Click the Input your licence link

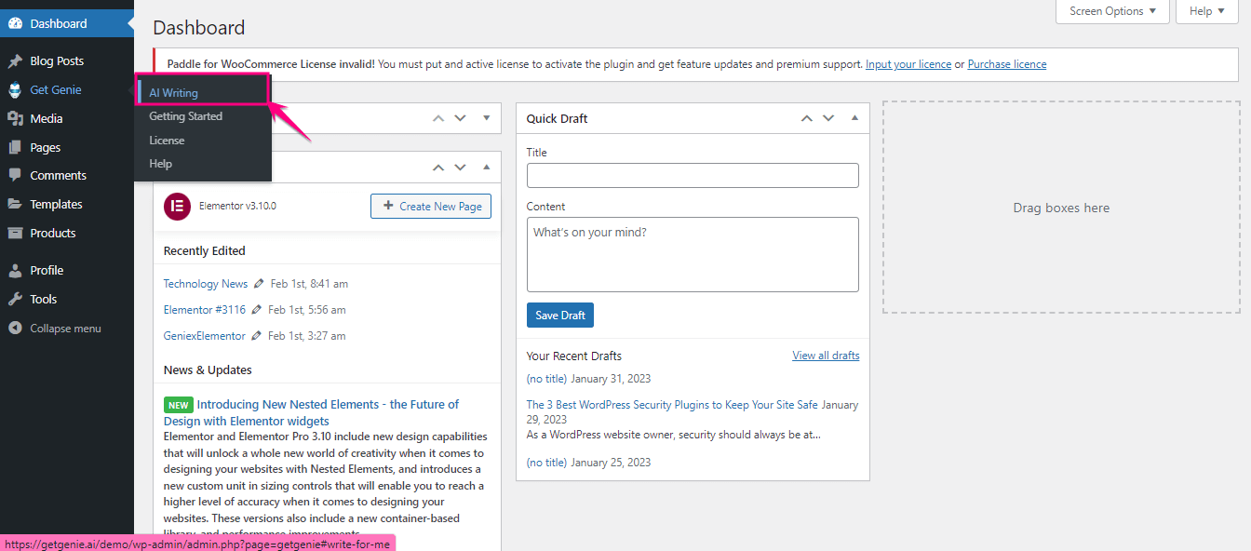[908, 64]
